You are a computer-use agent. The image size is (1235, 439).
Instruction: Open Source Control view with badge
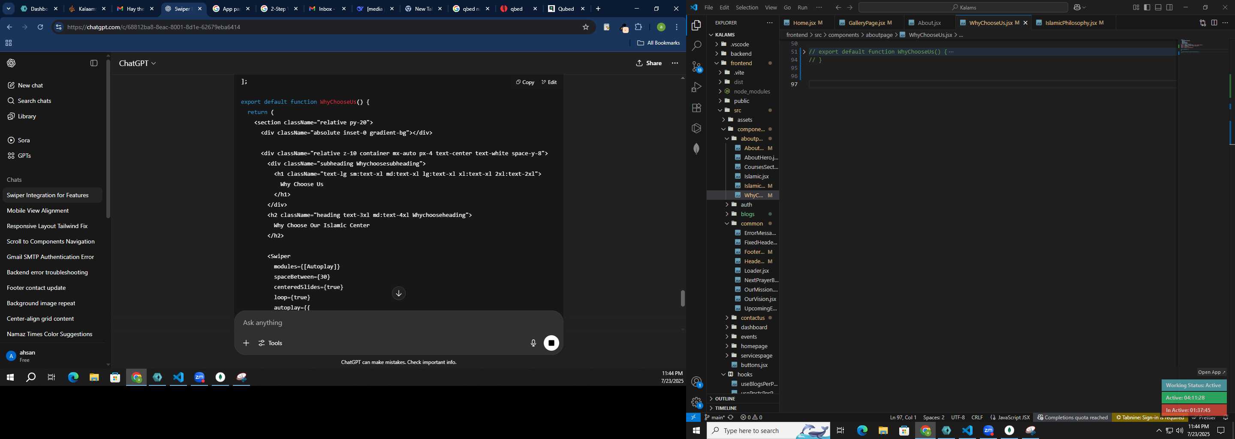pos(696,66)
